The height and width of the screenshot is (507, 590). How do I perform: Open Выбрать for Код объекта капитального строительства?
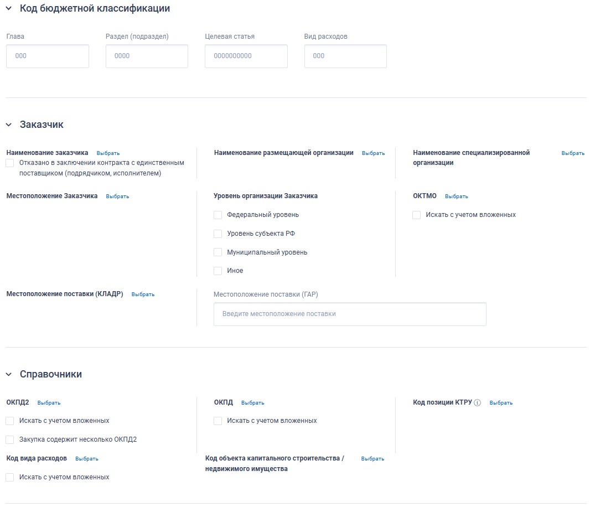[x=372, y=459]
